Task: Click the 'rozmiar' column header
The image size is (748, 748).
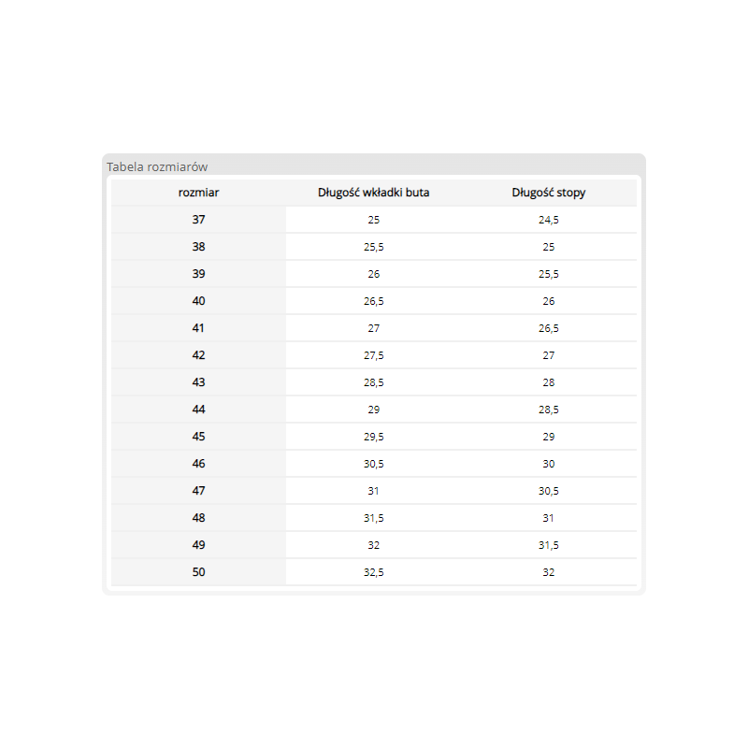Action: tap(199, 193)
